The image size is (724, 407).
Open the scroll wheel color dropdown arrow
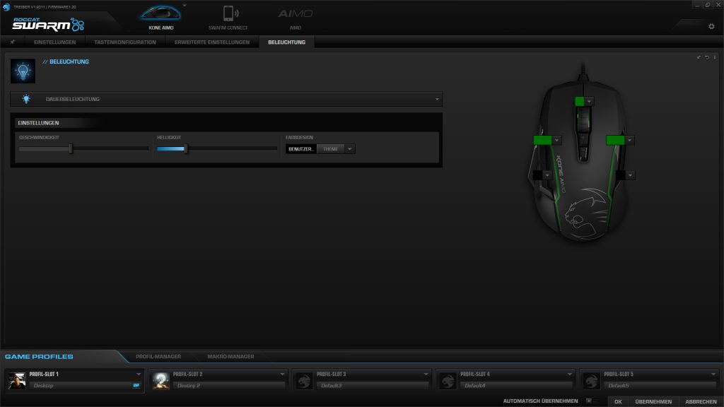[589, 102]
